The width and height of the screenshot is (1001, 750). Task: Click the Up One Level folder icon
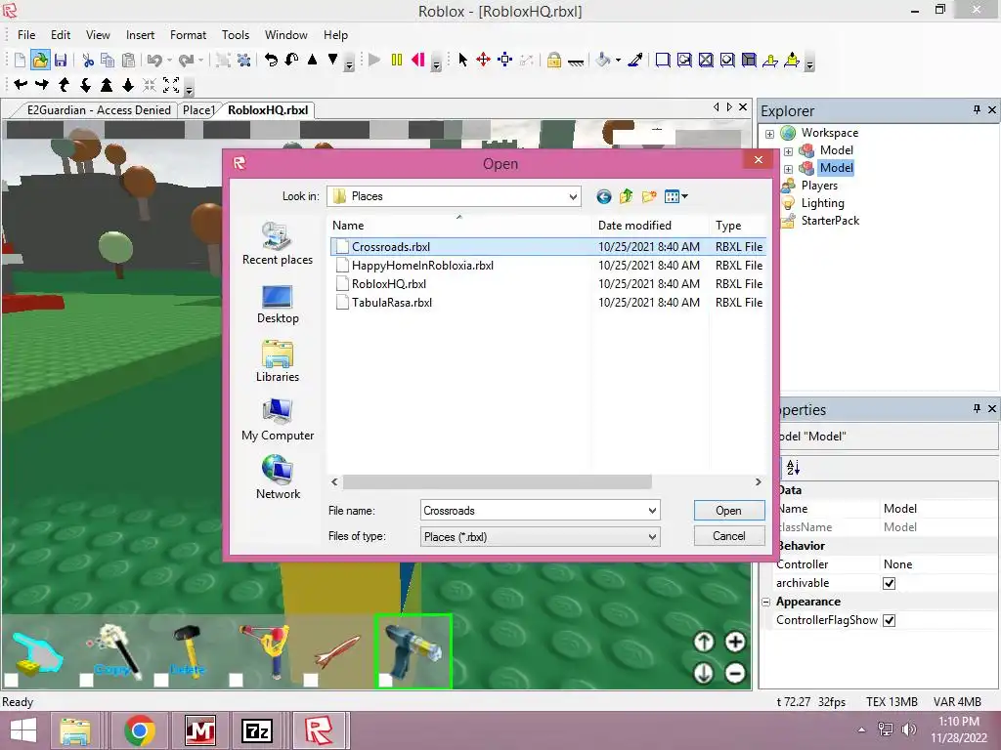[x=626, y=196]
